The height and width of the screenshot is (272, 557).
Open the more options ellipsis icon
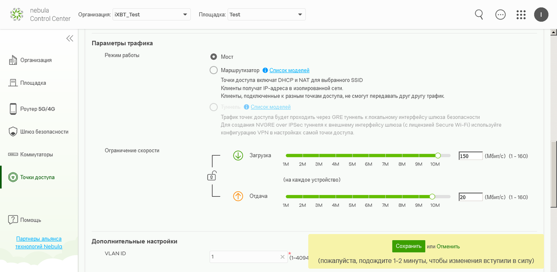click(500, 15)
